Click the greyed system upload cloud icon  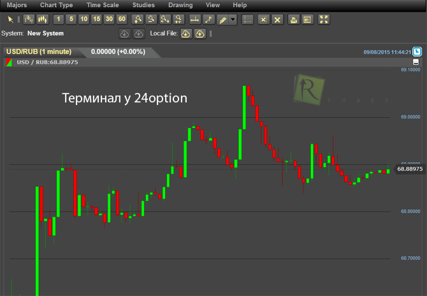(x=138, y=34)
